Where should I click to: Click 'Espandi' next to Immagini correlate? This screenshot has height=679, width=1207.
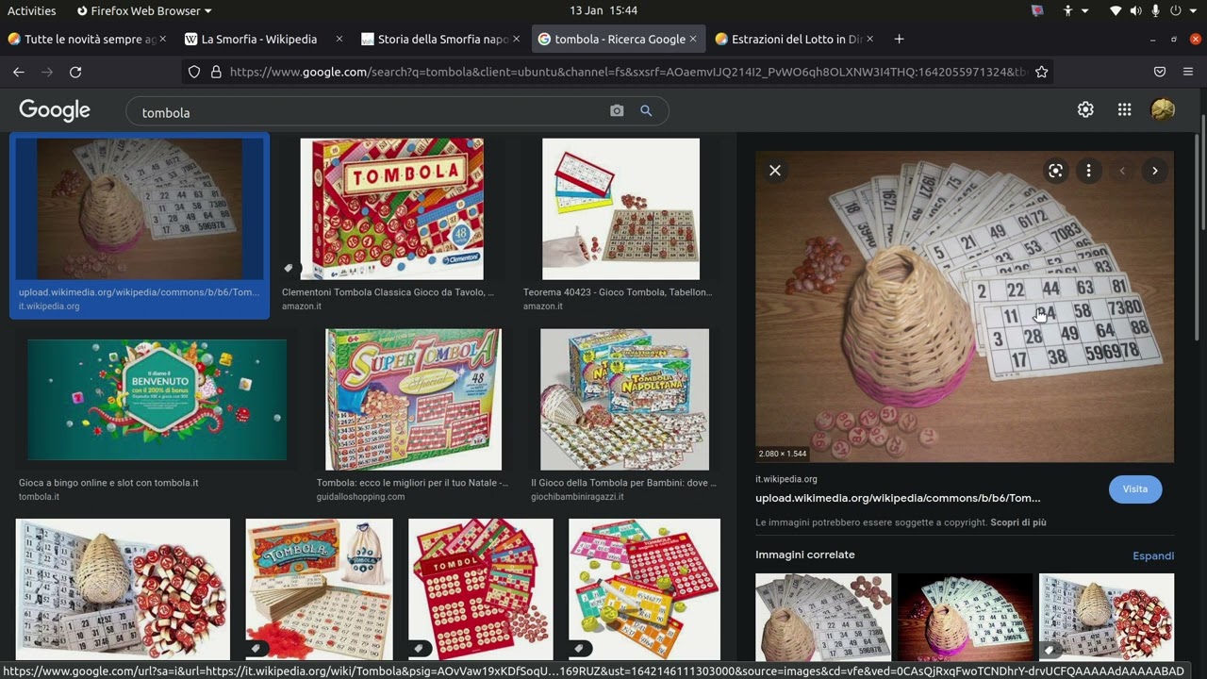[x=1153, y=555]
